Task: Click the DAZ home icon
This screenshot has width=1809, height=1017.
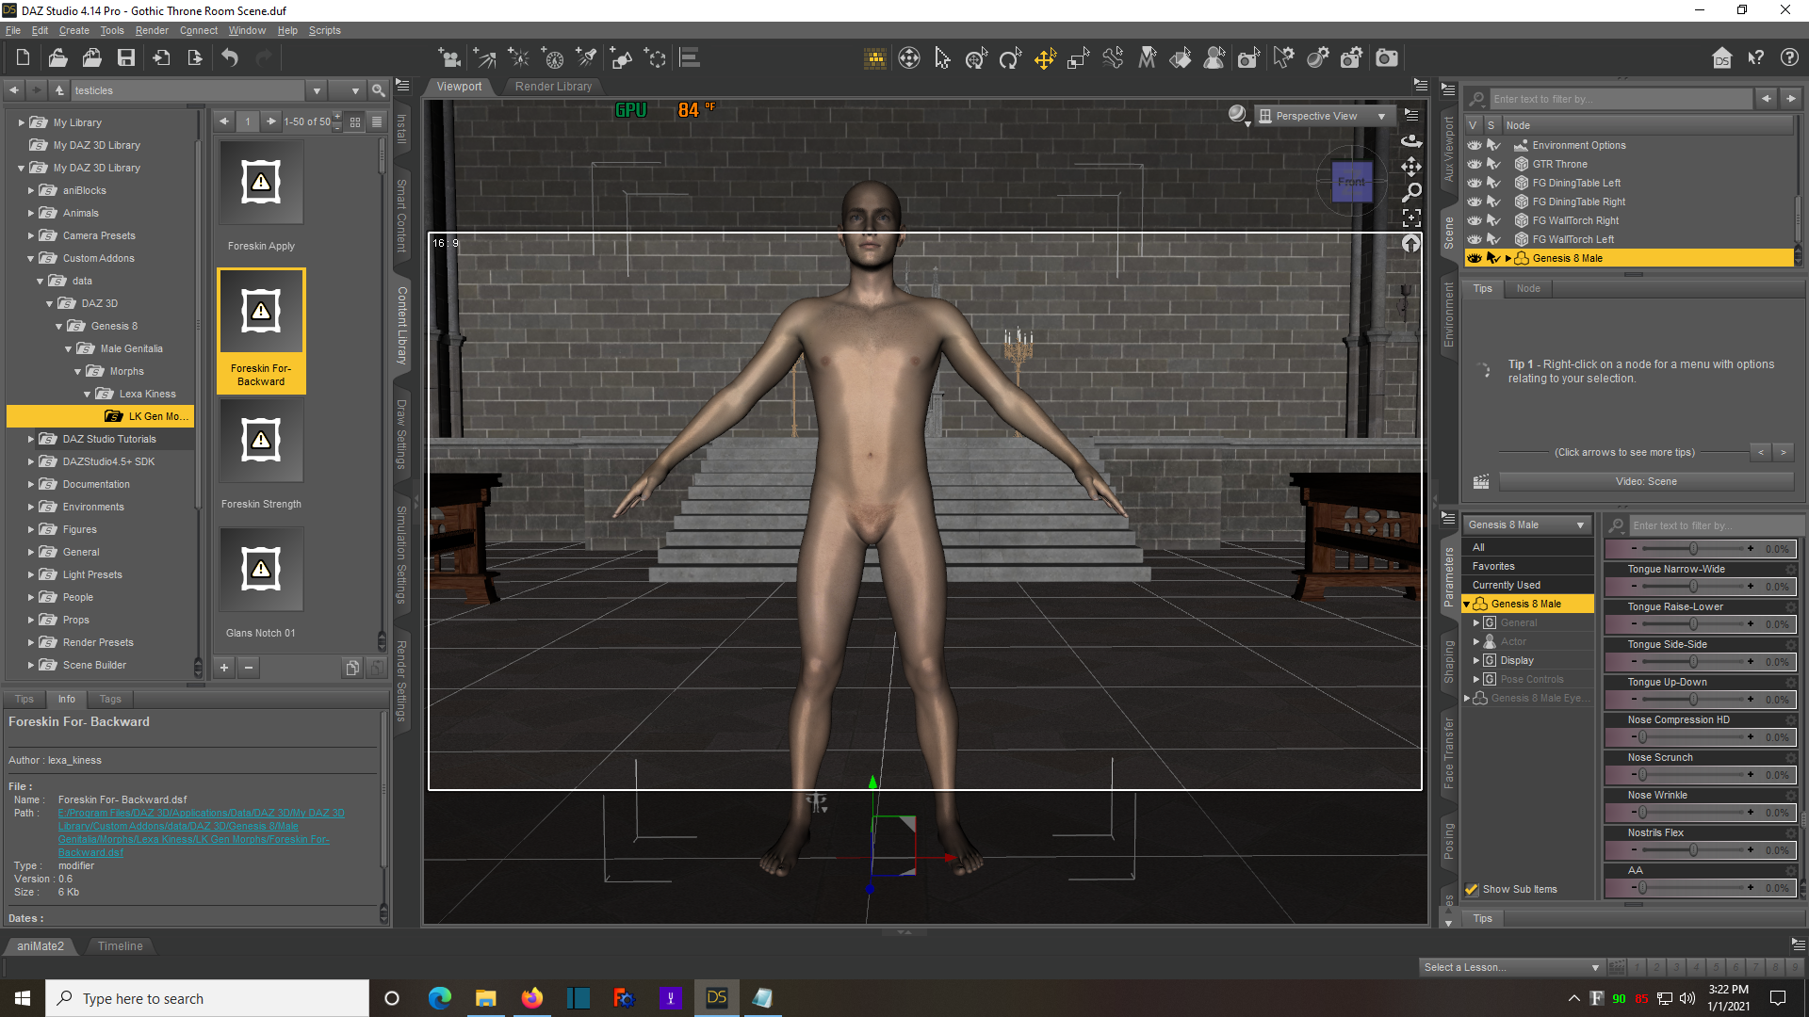Action: point(1721,58)
